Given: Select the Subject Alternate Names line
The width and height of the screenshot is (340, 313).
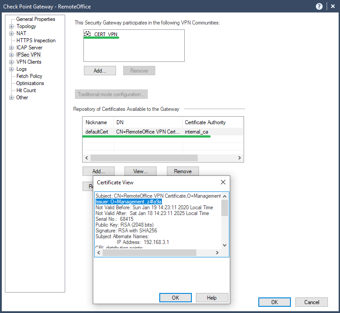Looking at the screenshot, I should click(x=122, y=236).
